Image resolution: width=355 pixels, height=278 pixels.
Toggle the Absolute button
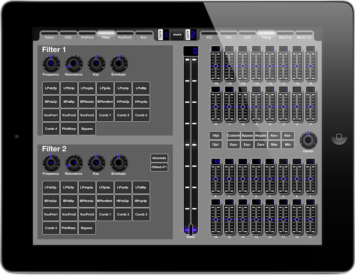pyautogui.click(x=159, y=158)
